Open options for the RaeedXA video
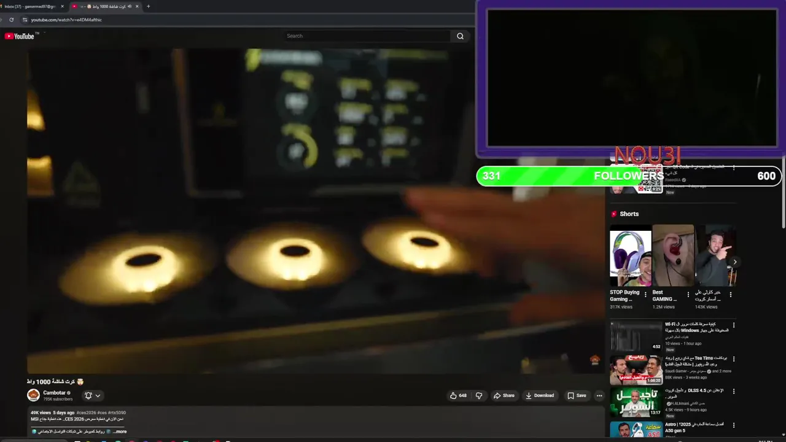This screenshot has width=786, height=442. coord(733,168)
